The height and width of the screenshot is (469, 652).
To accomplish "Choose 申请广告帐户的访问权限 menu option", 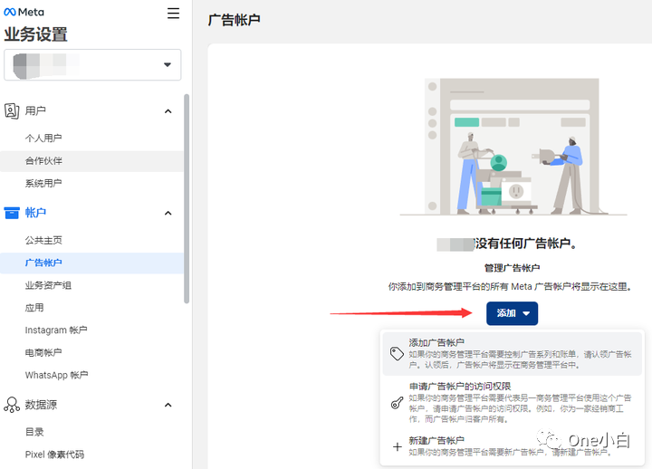I will pos(513,402).
